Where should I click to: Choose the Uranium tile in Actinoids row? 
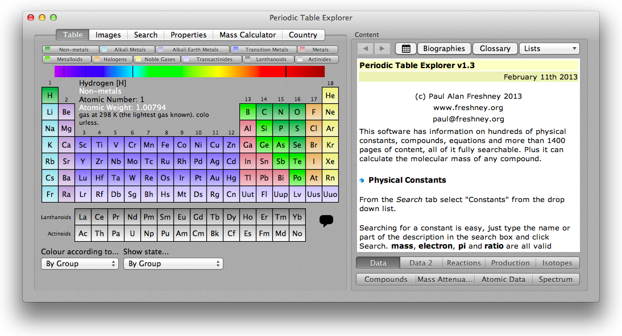coord(132,233)
